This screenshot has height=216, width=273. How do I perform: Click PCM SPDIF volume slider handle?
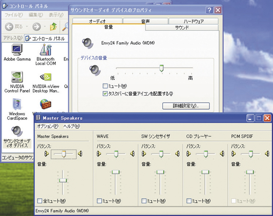pos(250,172)
